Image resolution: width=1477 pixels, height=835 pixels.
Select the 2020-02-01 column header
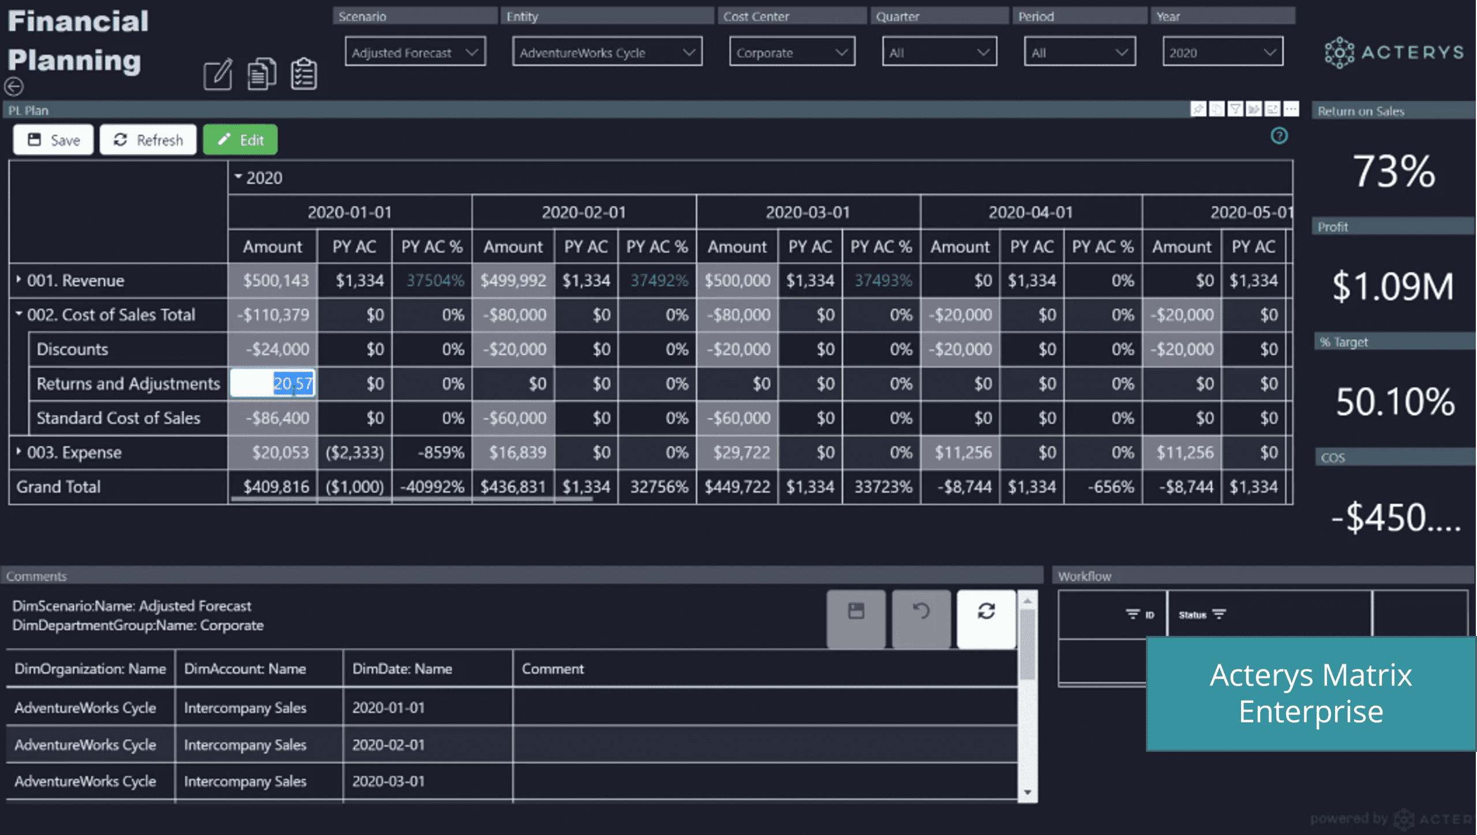click(584, 212)
